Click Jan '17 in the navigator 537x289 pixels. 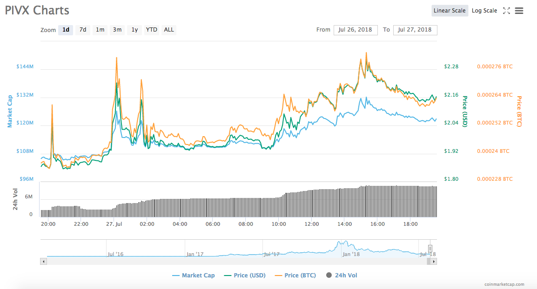coord(195,254)
